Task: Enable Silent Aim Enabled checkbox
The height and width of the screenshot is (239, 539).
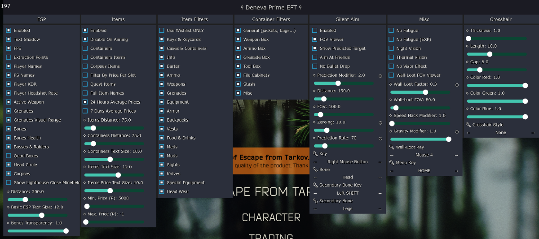Action: click(315, 30)
